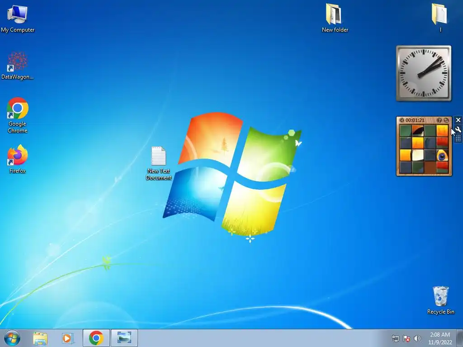Select the folder named I
This screenshot has width=463, height=347.
point(440,18)
